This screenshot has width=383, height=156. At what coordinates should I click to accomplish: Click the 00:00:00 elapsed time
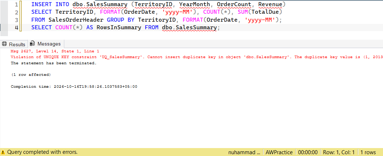[308, 152]
